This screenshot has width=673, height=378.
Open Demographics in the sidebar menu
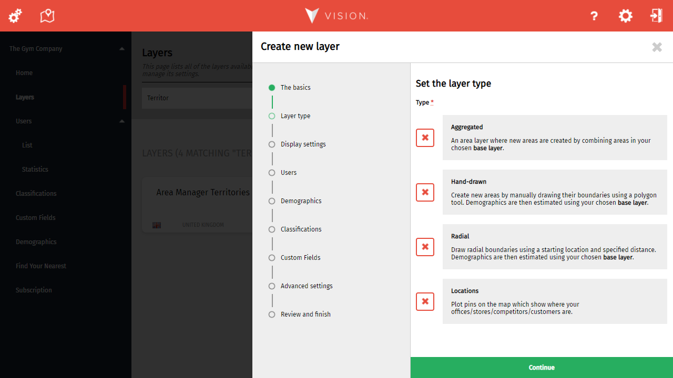click(36, 241)
